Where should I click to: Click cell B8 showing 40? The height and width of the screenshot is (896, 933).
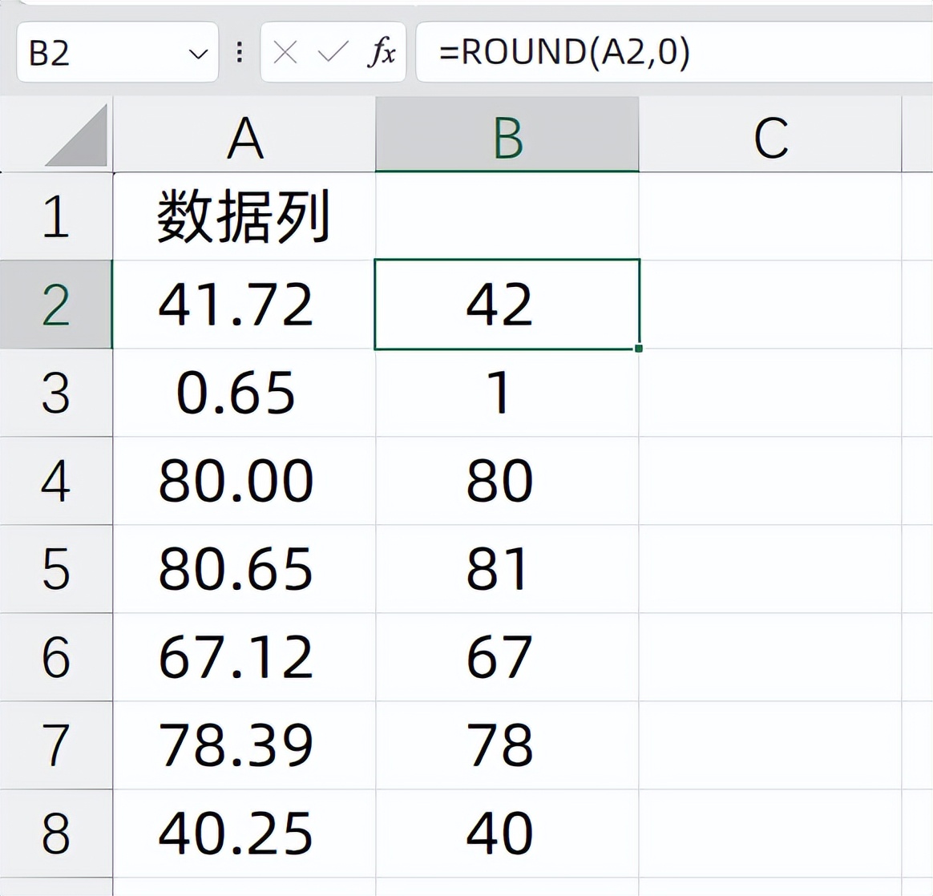tap(507, 833)
